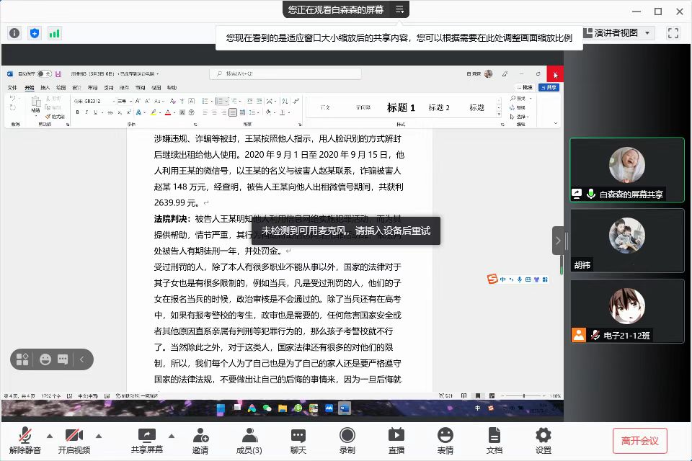Image resolution: width=692 pixels, height=461 pixels.
Task: Select 胡伟's video thumbnail
Action: 626,240
